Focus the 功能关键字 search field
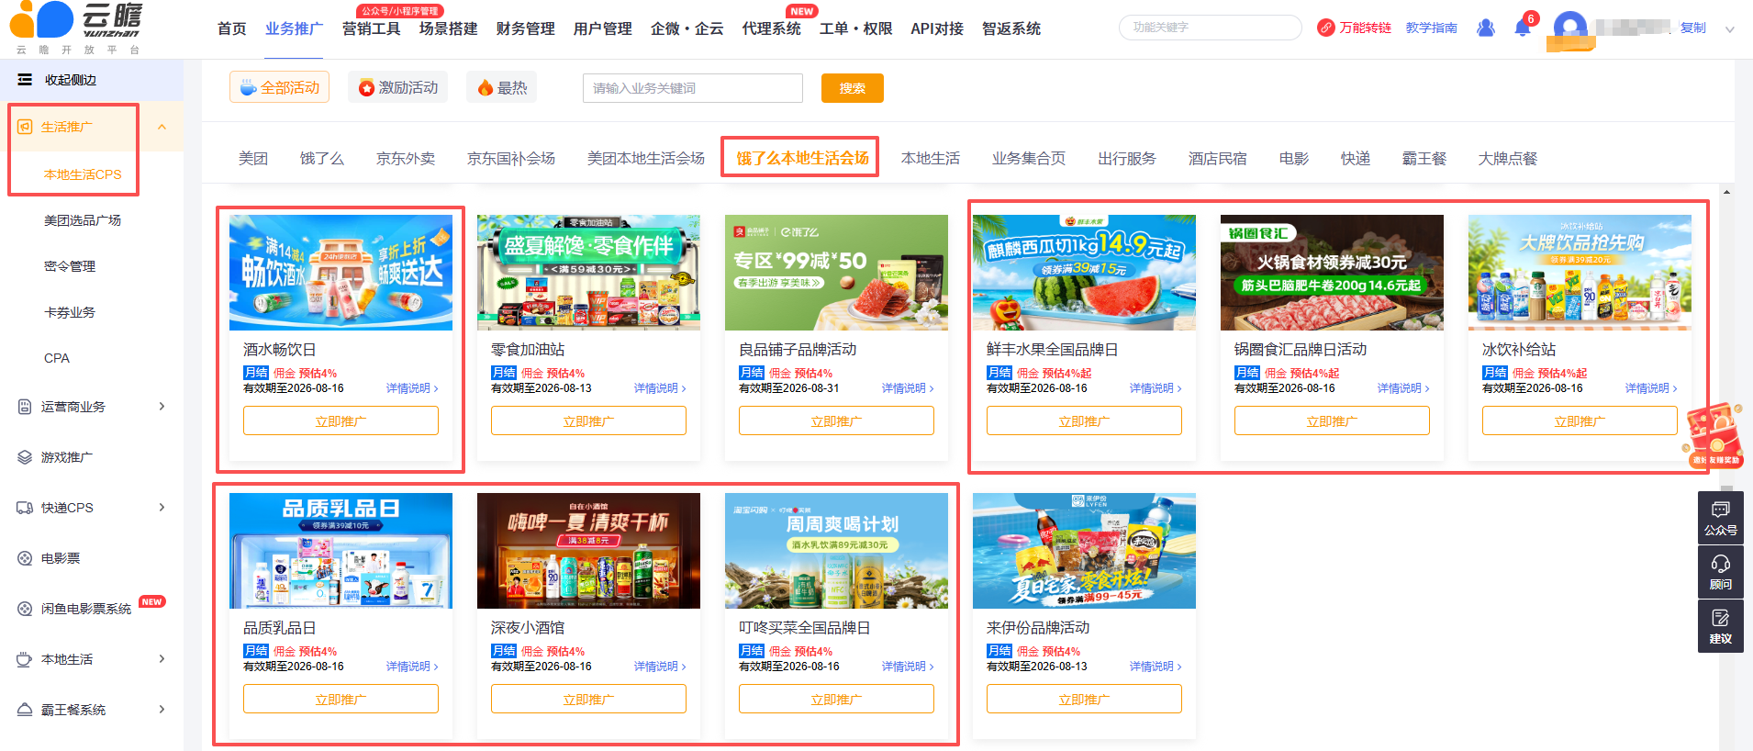The image size is (1753, 751). (1210, 28)
